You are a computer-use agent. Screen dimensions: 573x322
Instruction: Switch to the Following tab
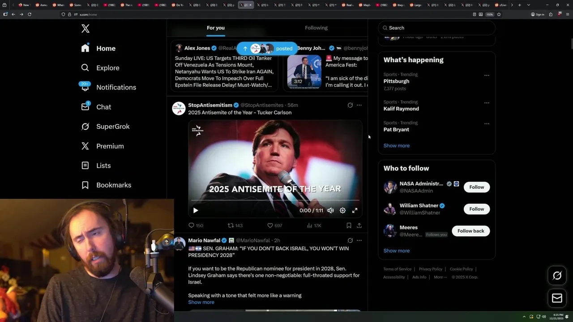pos(316,28)
